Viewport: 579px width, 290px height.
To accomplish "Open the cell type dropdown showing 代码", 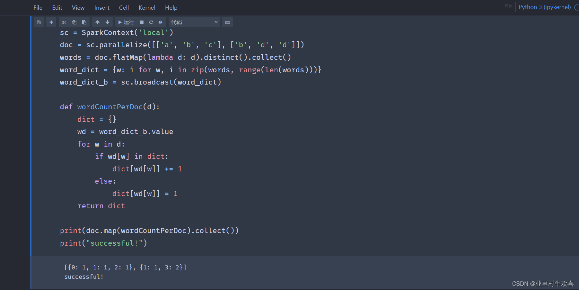I will click(194, 22).
